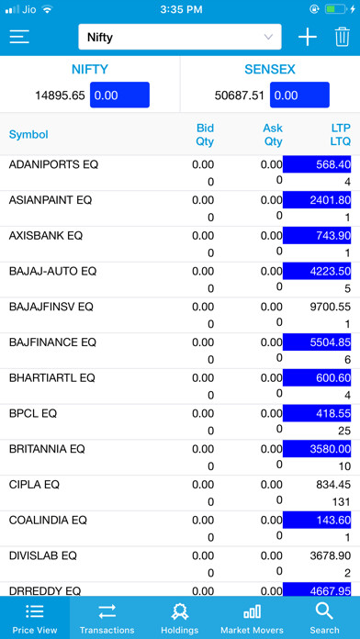This screenshot has height=639, width=360.
Task: Go to Holdings tab
Action: click(179, 617)
